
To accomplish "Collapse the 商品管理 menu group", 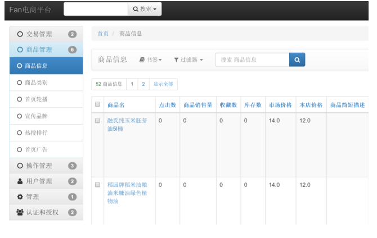I will click(46, 49).
